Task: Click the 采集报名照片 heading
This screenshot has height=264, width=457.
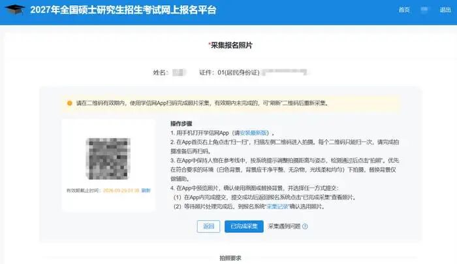Action: tap(231, 45)
